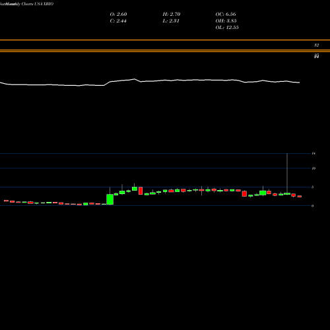Select the low price label L: 2.31

[x=171, y=20]
